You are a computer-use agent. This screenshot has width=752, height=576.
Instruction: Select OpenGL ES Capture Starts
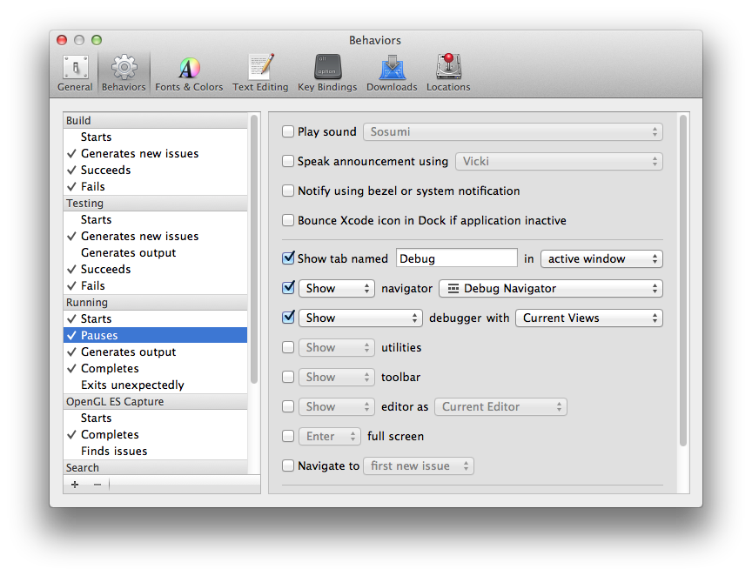[x=156, y=419]
